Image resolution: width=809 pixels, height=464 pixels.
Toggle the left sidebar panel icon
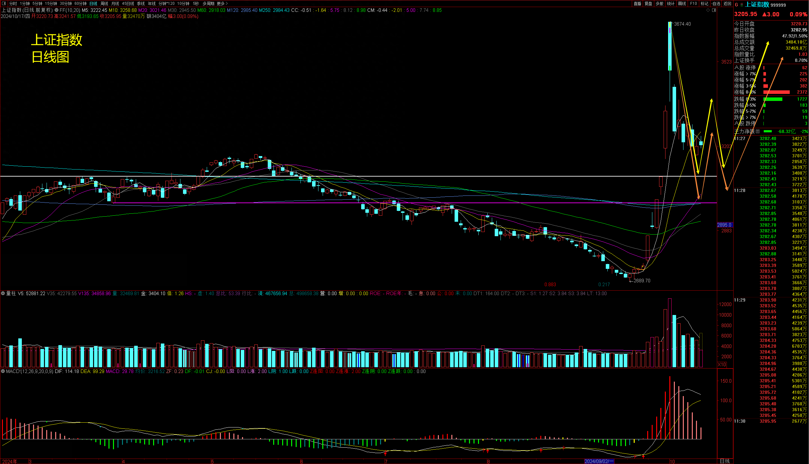[4, 4]
